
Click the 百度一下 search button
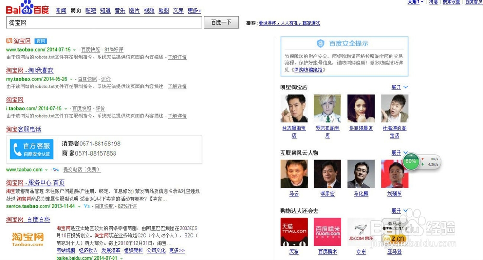[221, 22]
